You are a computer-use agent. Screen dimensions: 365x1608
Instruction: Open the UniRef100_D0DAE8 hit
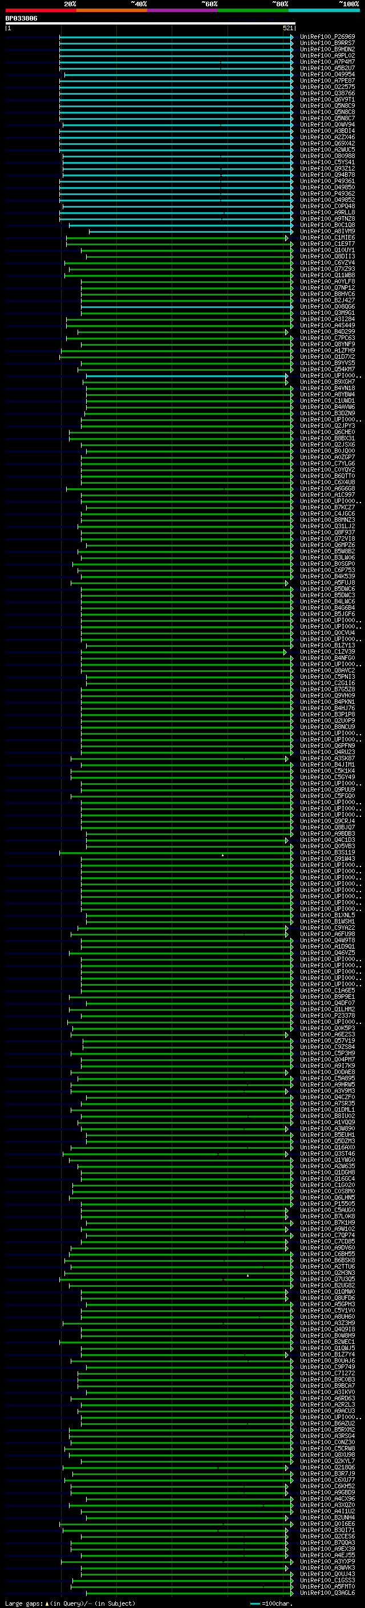[327, 1072]
